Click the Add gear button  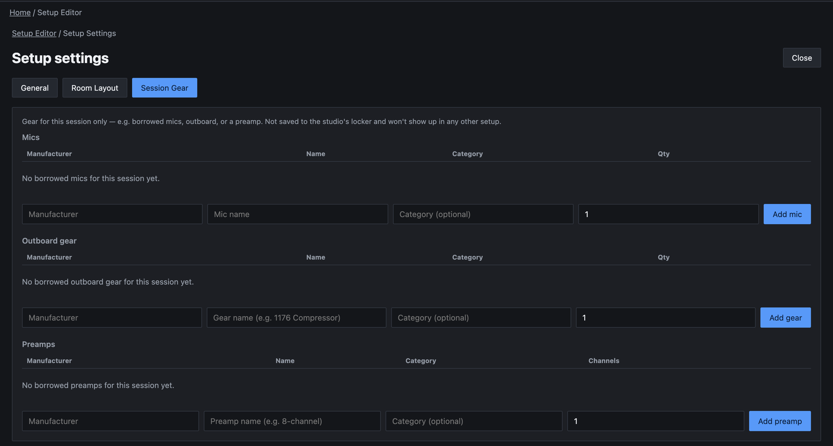tap(786, 317)
